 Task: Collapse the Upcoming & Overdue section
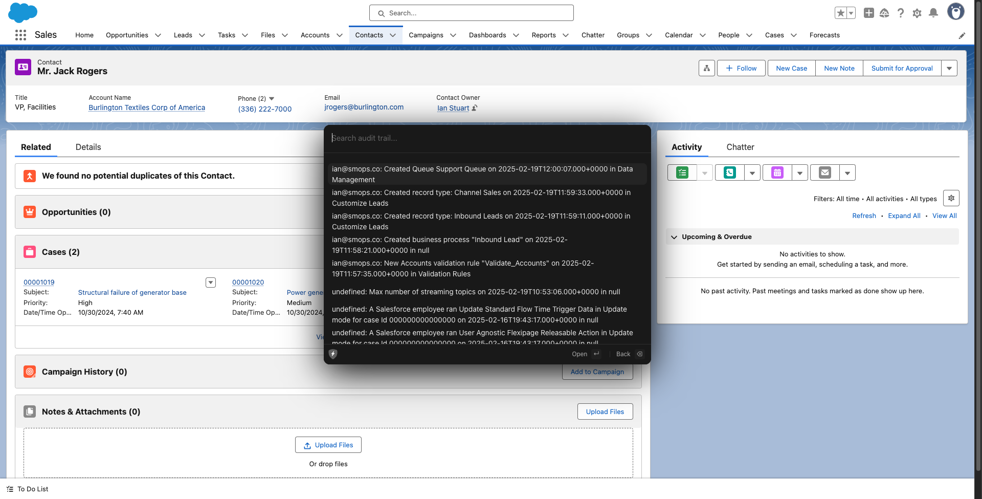pyautogui.click(x=674, y=237)
